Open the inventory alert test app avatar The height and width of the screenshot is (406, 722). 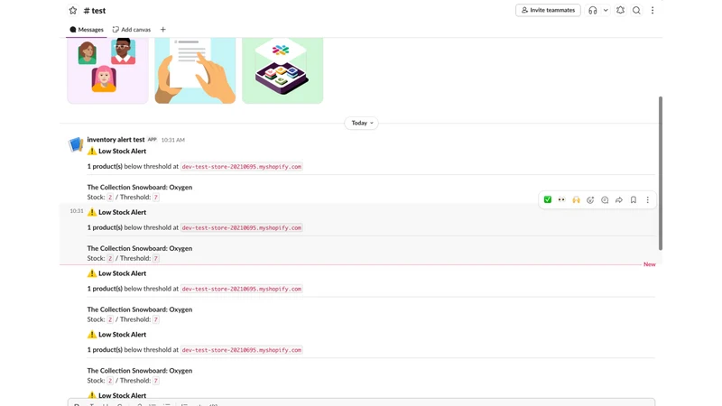(x=76, y=144)
